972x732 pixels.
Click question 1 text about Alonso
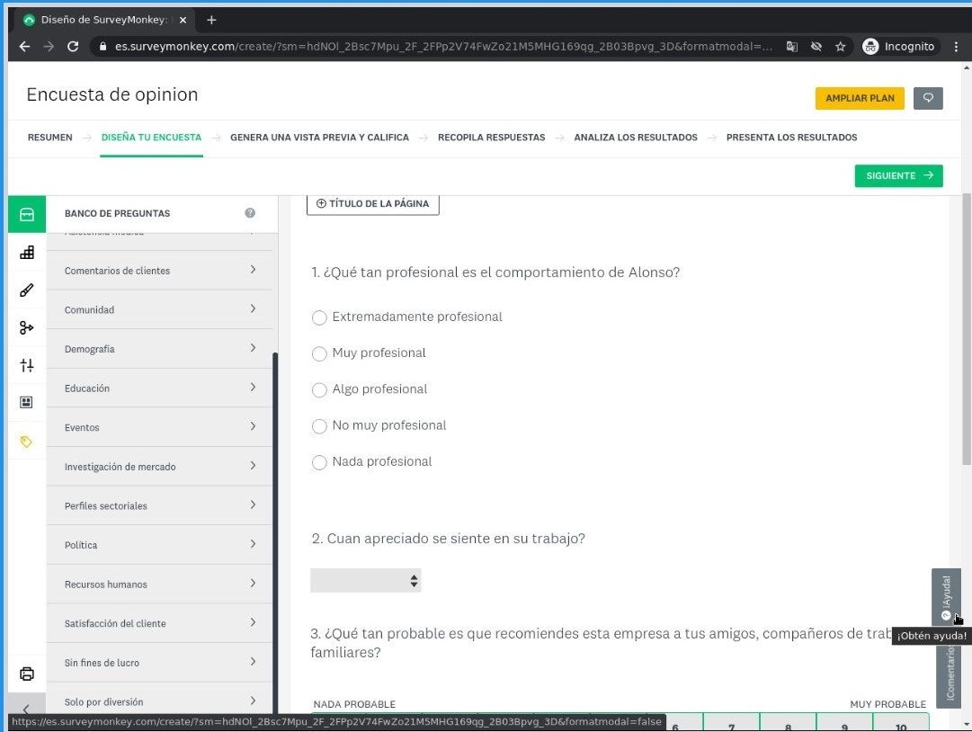pos(495,272)
